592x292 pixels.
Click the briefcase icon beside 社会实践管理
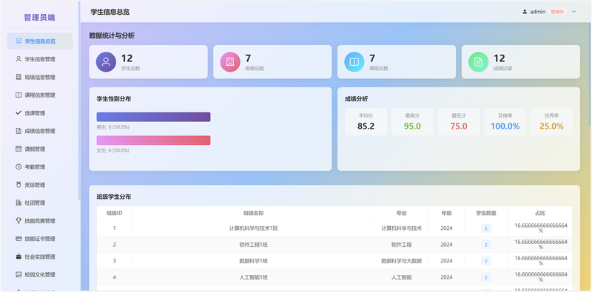(18, 257)
